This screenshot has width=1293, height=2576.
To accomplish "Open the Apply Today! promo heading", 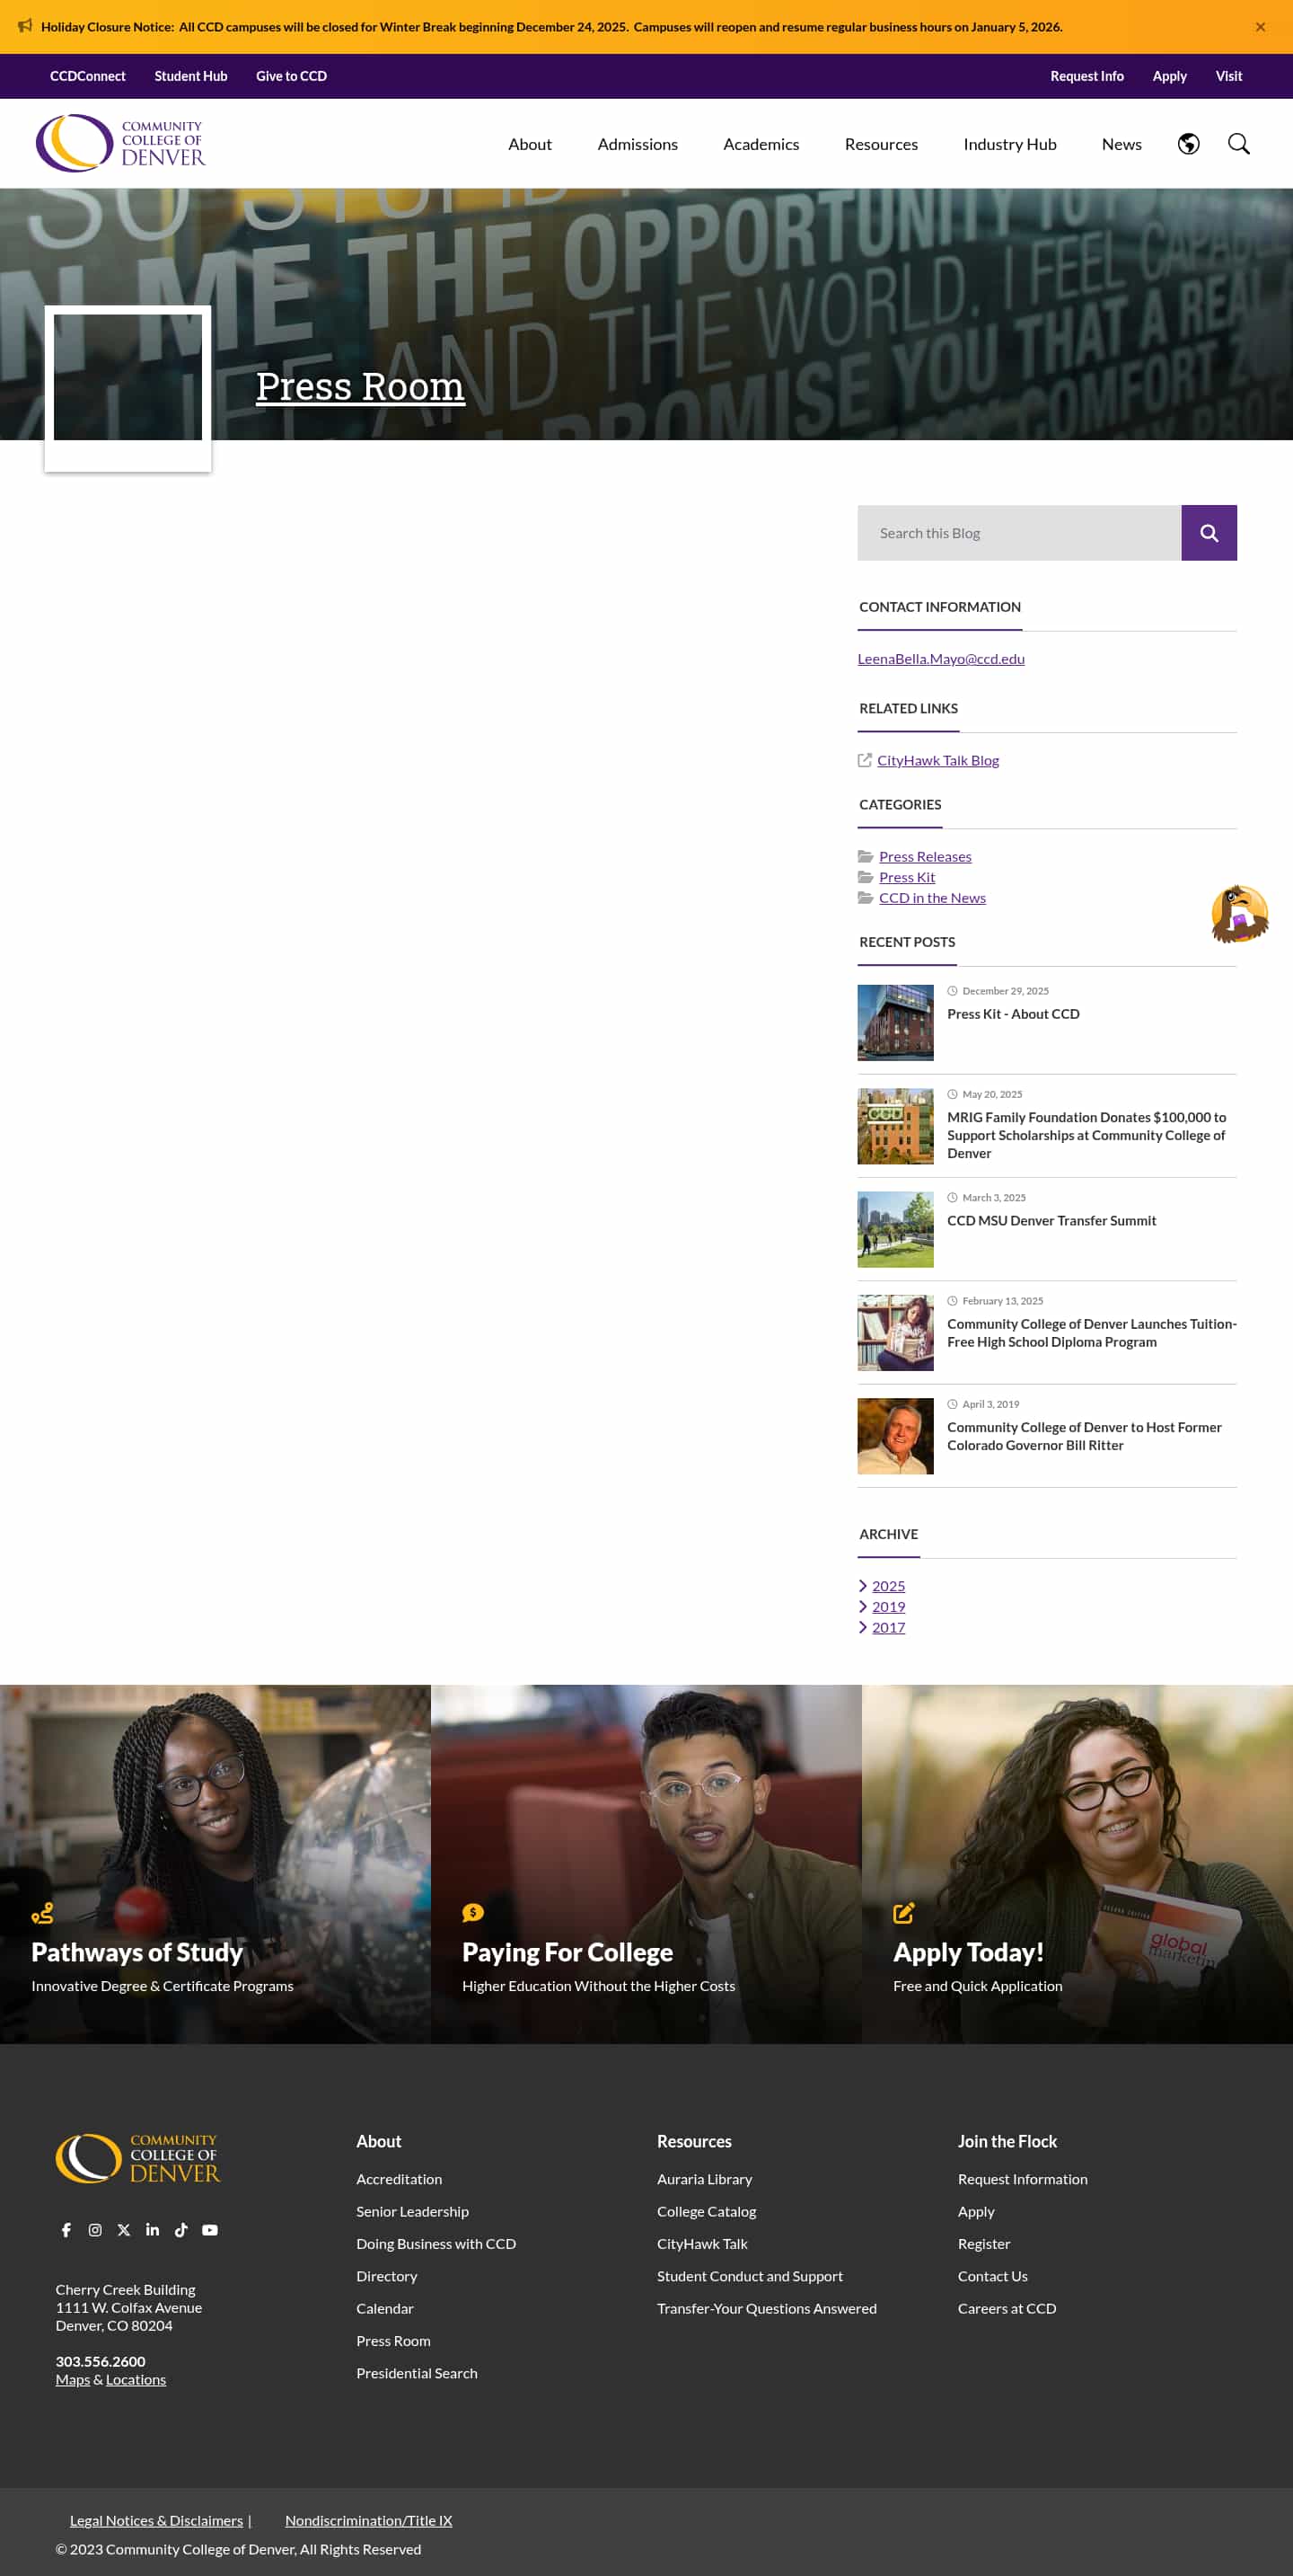I will pyautogui.click(x=968, y=1952).
